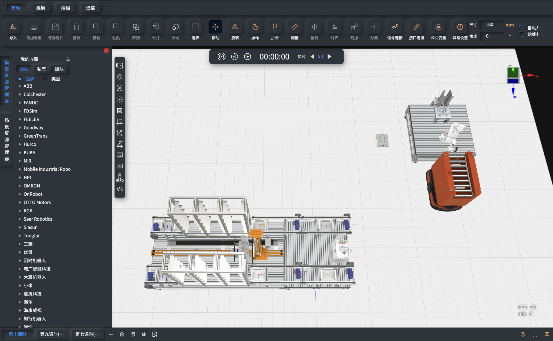Image resolution: width=553 pixels, height=341 pixels.
Task: Open 异常设置 exception settings
Action: (x=460, y=27)
